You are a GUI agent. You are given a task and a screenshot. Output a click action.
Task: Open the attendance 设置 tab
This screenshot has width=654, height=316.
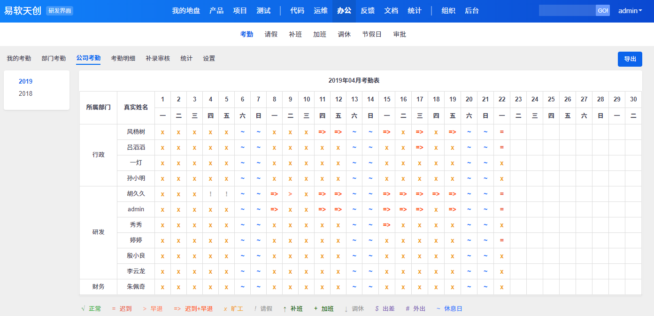(x=209, y=59)
